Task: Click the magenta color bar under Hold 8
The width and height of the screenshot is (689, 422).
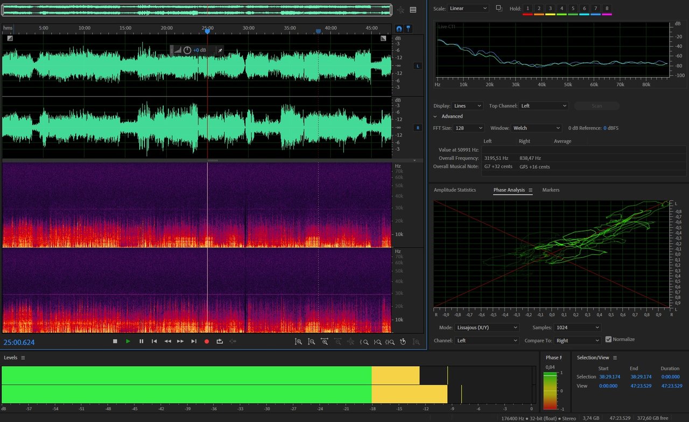Action: pos(607,15)
